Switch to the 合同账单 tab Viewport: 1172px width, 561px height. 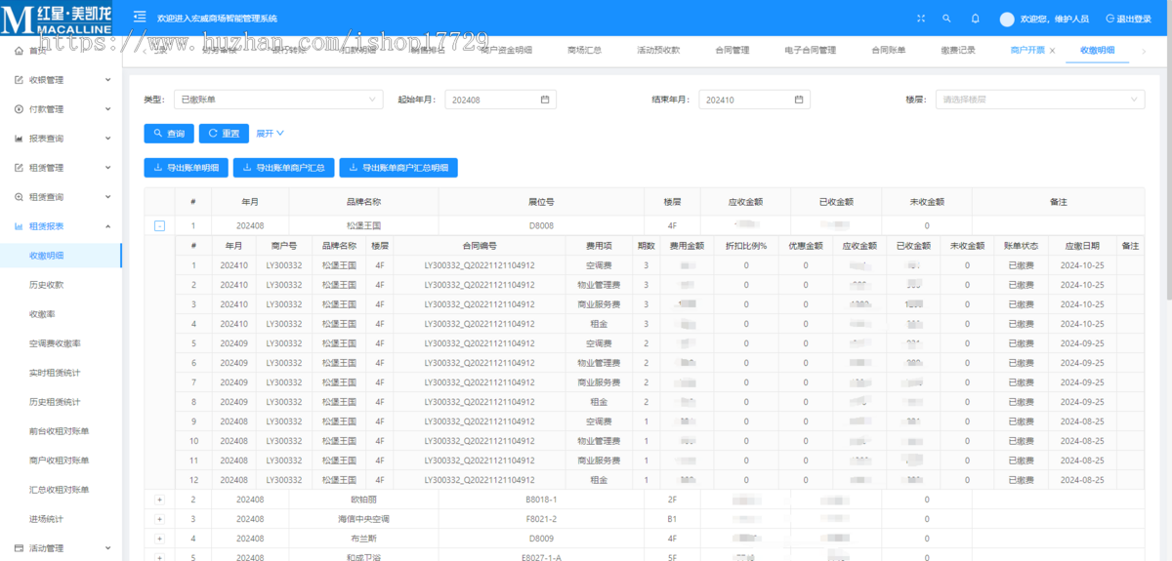[x=889, y=50]
